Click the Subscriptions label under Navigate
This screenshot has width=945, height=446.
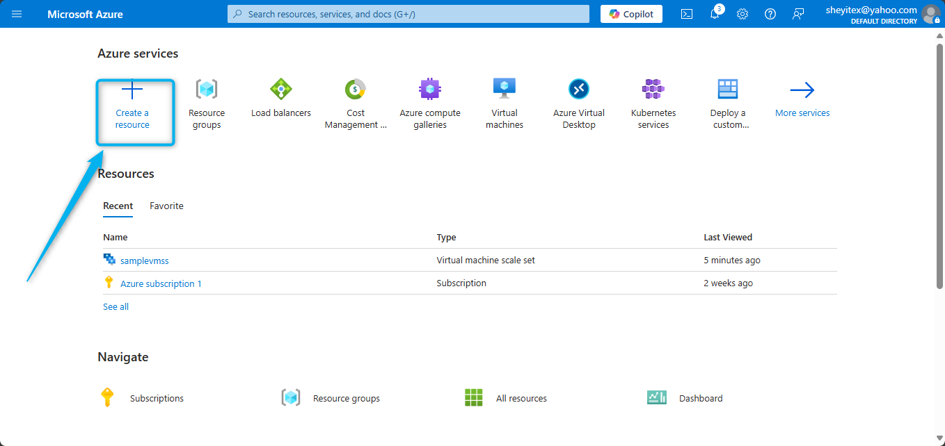(x=157, y=398)
